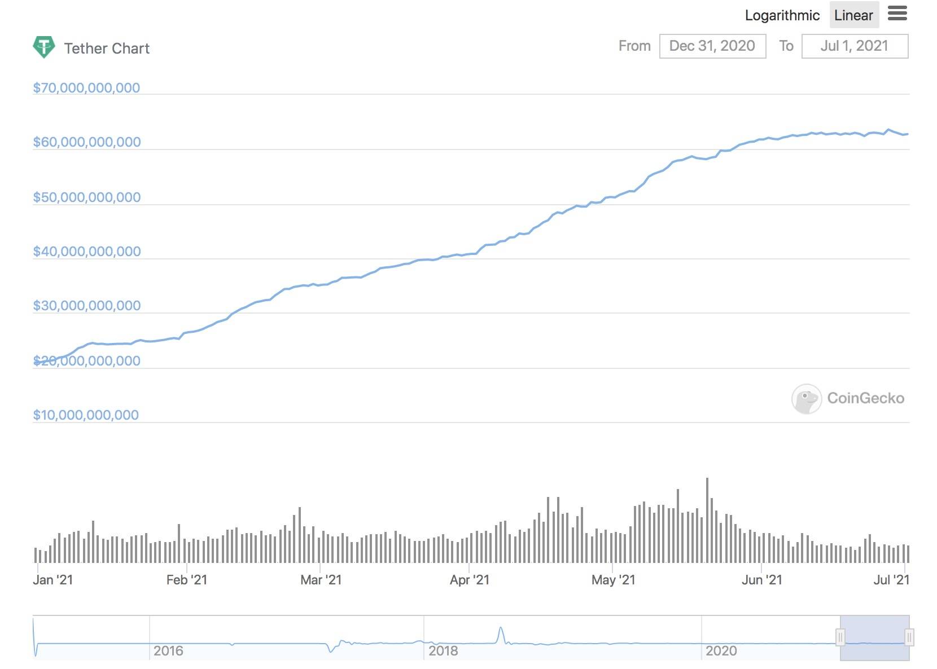Click the Mar '21 axis label
Screen dimensions: 937x669
pyautogui.click(x=321, y=580)
